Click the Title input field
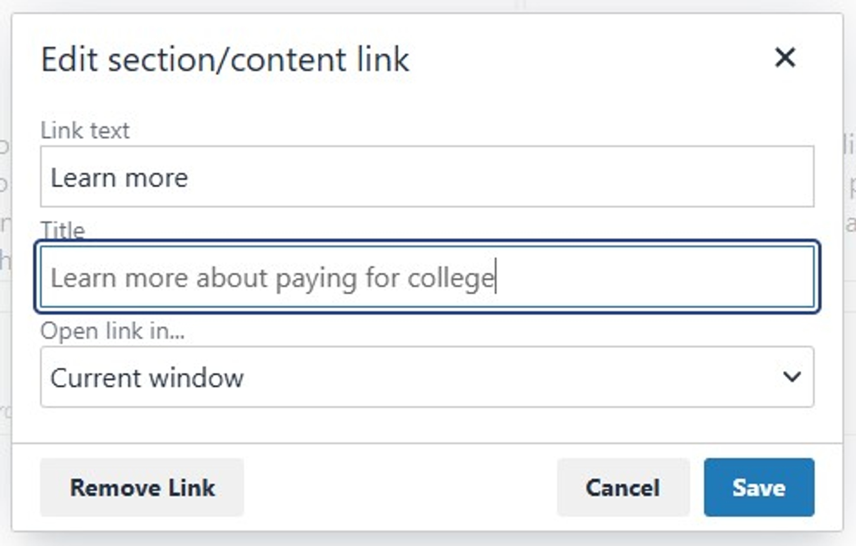Viewport: 856px width, 546px height. 428,278
